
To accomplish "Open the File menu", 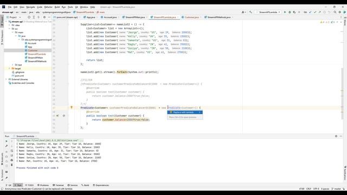I will (x=10, y=7).
